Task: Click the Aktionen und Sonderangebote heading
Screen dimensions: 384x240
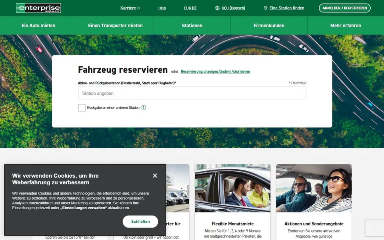Action: click(314, 224)
